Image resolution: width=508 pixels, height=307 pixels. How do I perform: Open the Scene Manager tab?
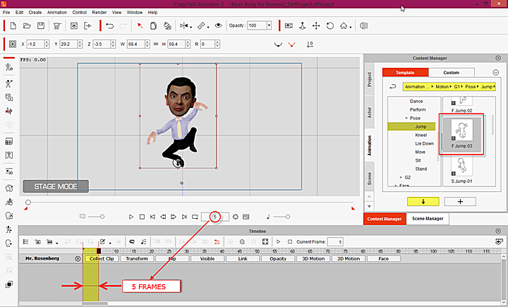[x=428, y=219]
